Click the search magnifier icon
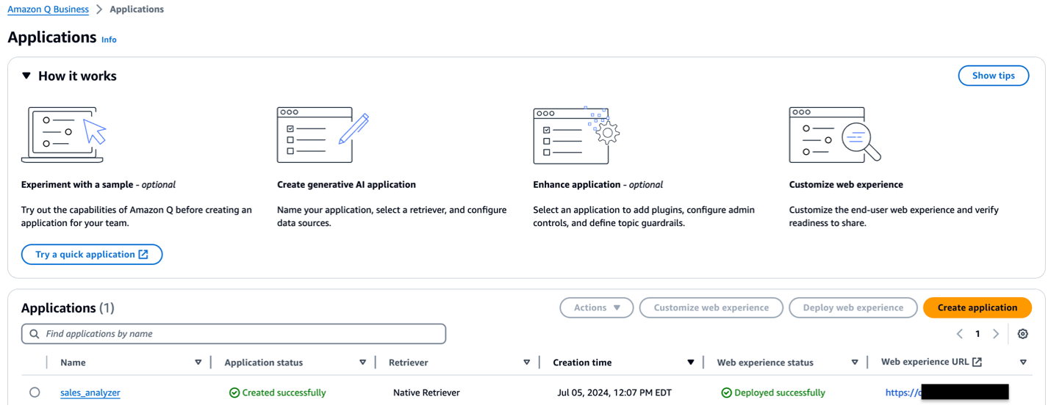Viewport: 1051px width, 408px height. tap(35, 334)
